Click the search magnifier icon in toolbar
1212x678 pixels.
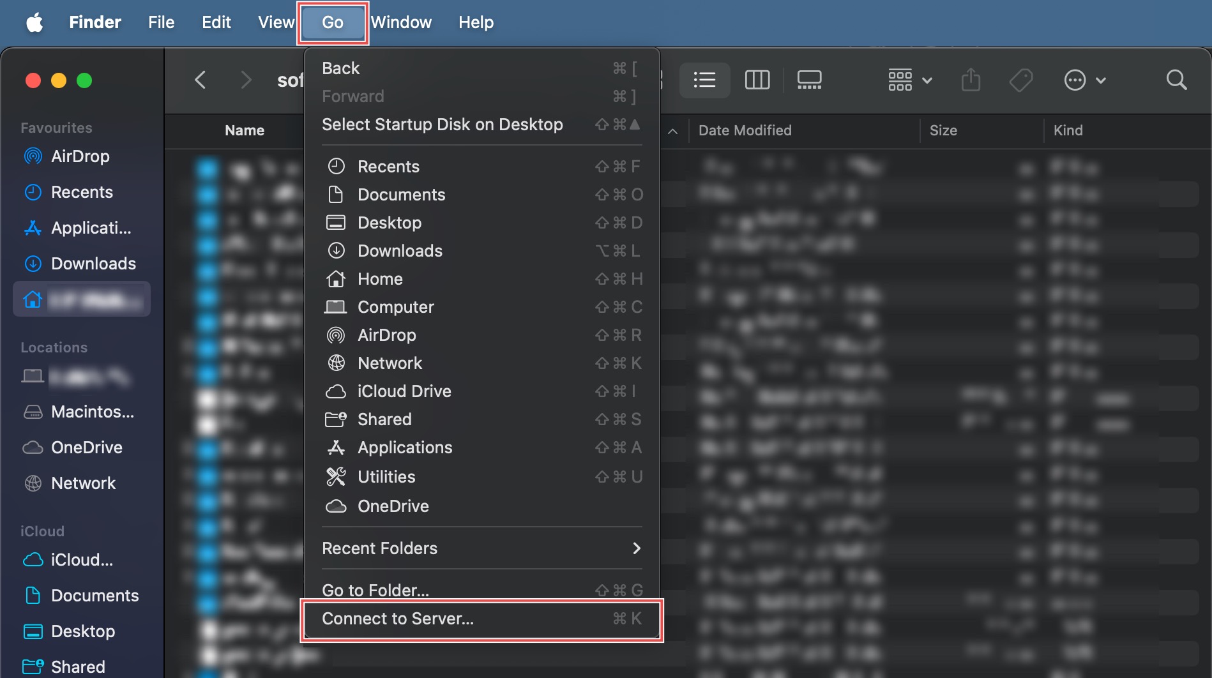click(1176, 80)
